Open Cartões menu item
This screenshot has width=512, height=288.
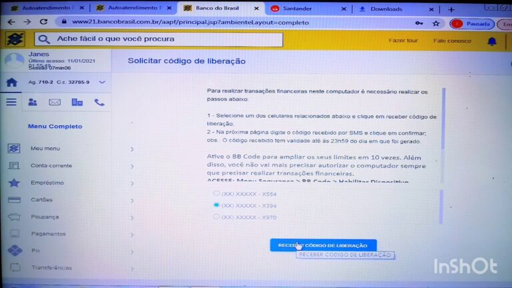point(42,199)
